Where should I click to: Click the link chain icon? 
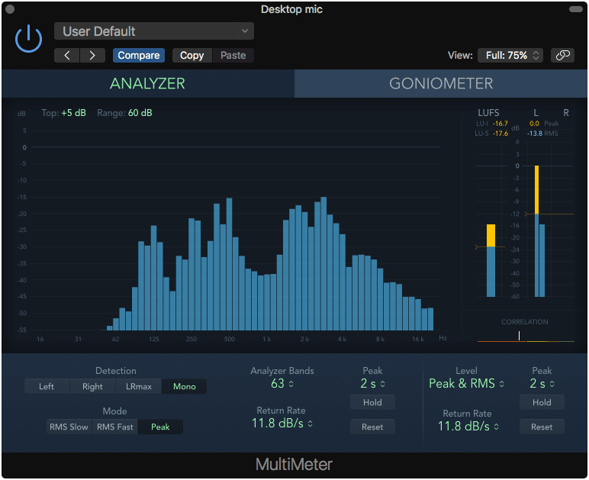pos(563,55)
